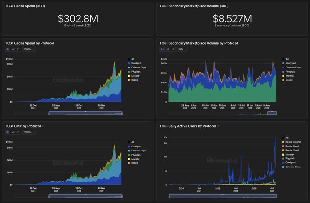The image size is (310, 203).
Task: Click the $302.8M Gacha Spend value
Action: click(77, 19)
